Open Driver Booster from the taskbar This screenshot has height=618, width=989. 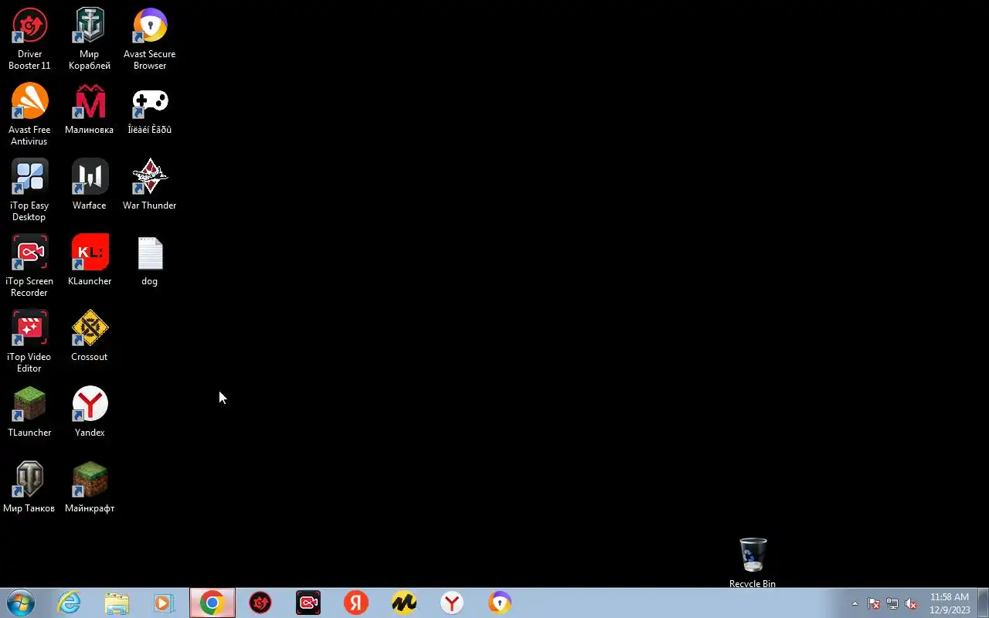coord(260,603)
